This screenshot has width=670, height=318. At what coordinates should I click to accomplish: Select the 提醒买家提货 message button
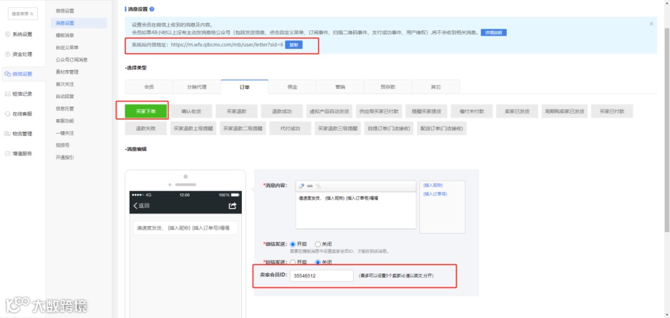pyautogui.click(x=426, y=111)
